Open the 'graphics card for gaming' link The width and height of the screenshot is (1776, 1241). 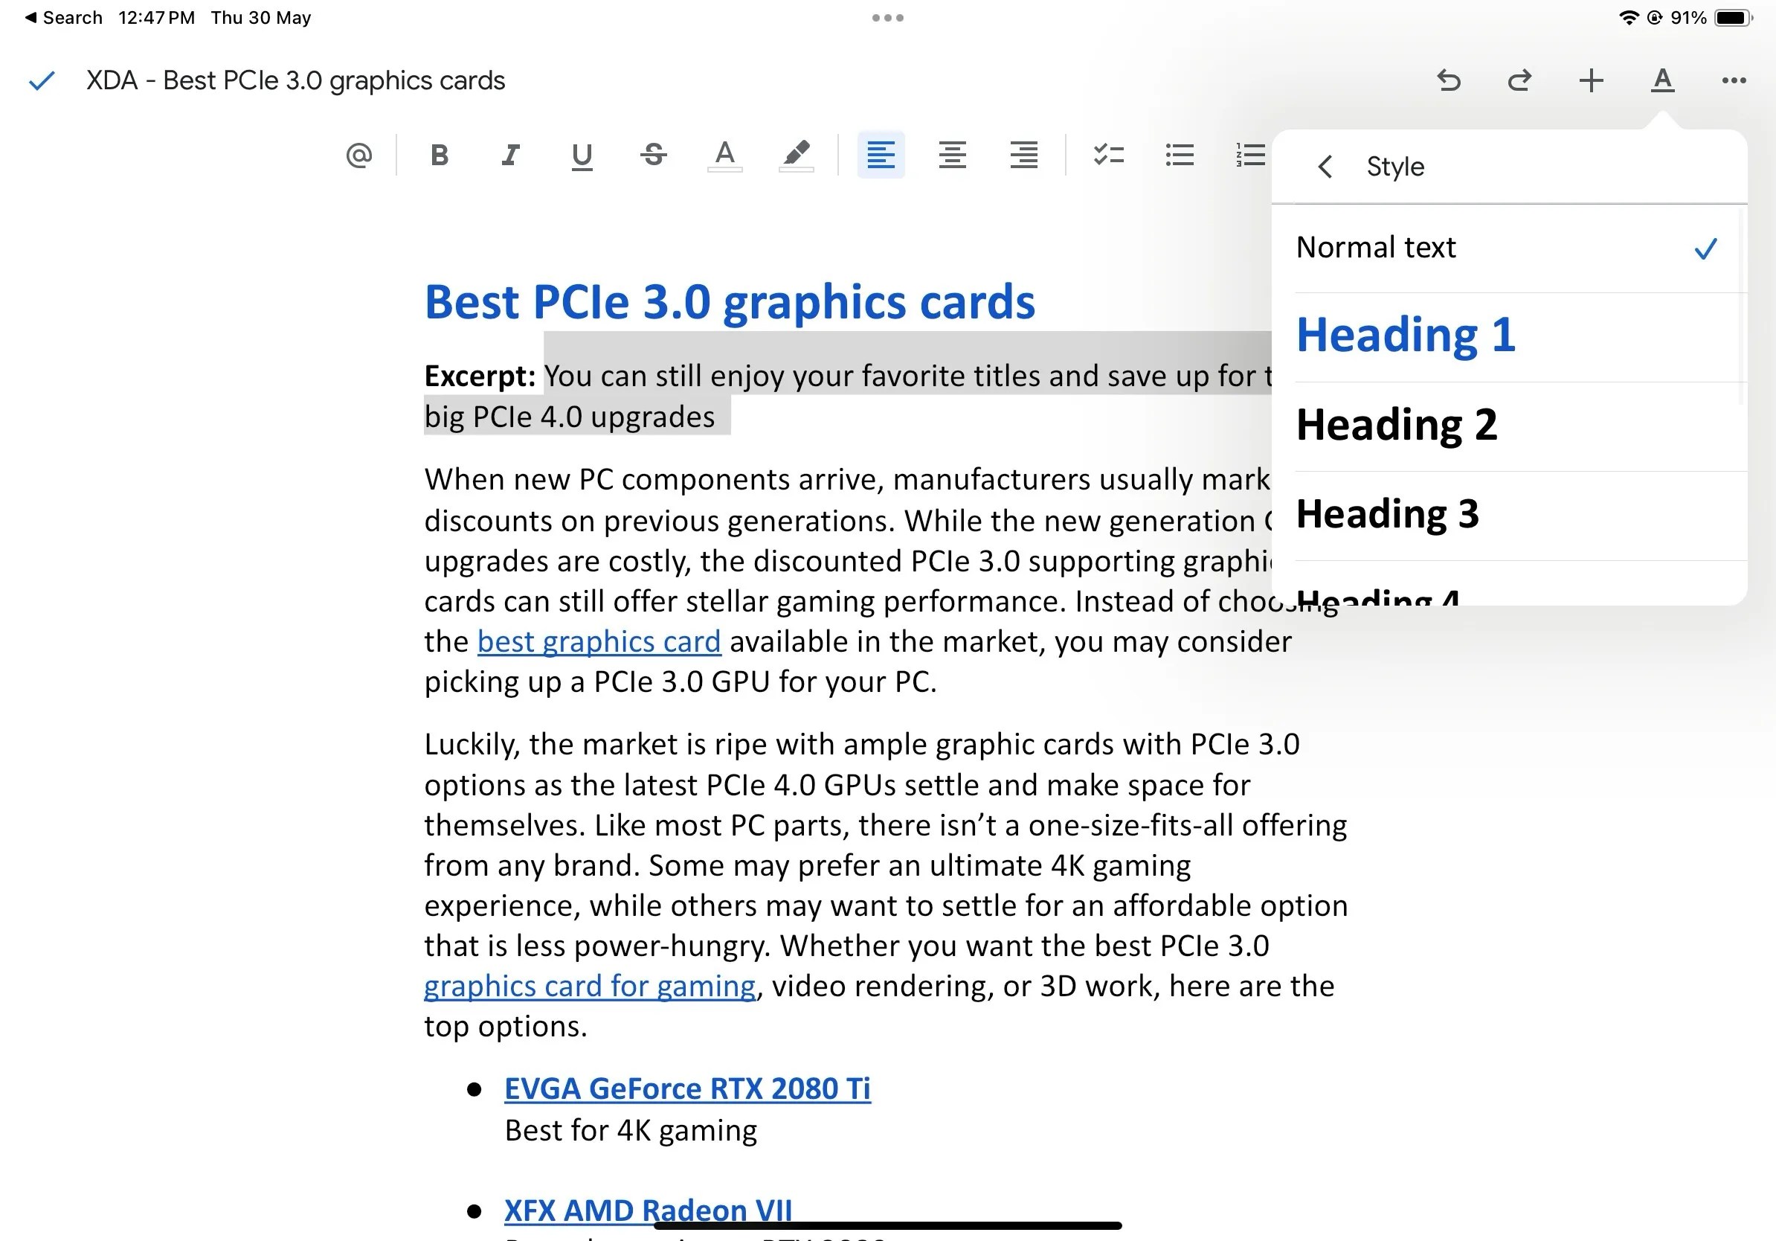(590, 987)
